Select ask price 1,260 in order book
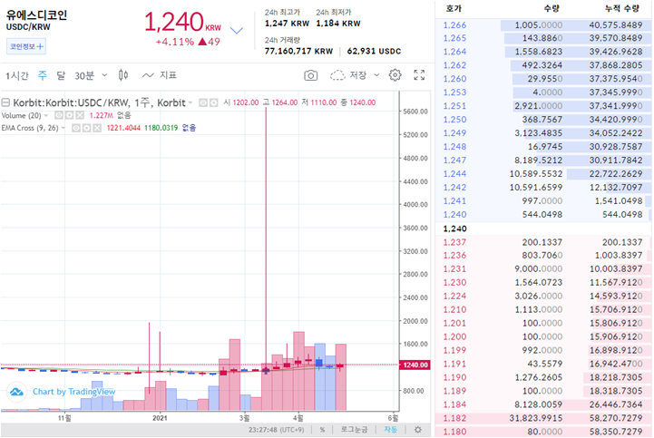This screenshot has width=654, height=438. click(x=454, y=79)
